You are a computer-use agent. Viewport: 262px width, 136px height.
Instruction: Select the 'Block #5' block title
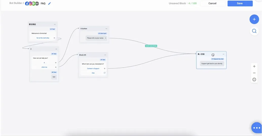click(83, 55)
